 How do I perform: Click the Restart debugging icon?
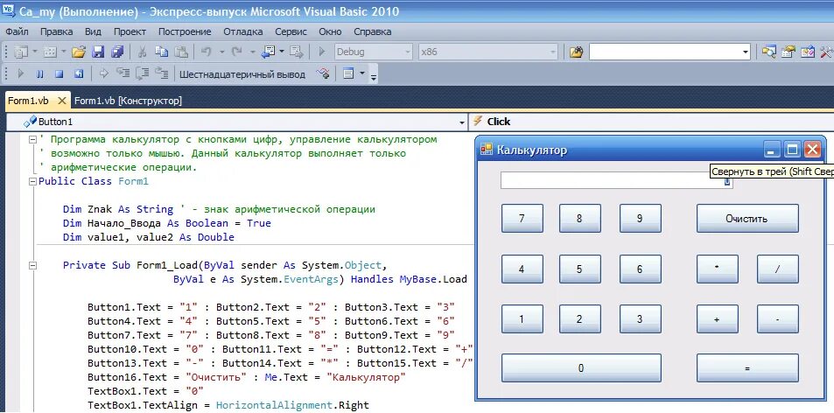[x=79, y=73]
